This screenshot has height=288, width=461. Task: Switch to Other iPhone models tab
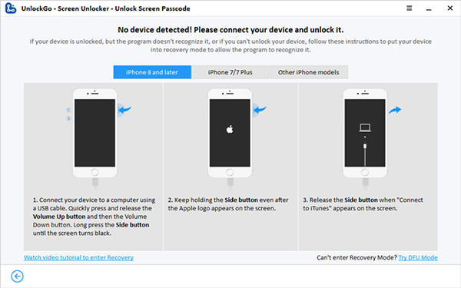pyautogui.click(x=309, y=72)
